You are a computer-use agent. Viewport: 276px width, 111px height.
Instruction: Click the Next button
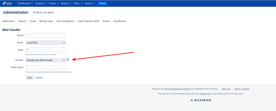click(x=30, y=78)
